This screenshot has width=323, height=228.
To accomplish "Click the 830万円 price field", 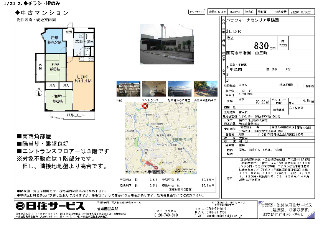I will click(x=265, y=44).
